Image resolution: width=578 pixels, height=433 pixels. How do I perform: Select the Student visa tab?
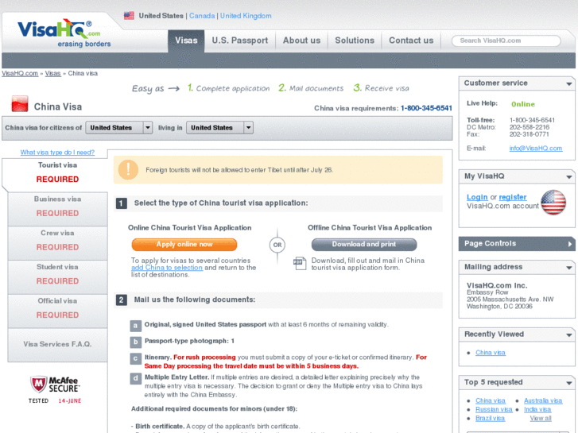click(x=57, y=276)
